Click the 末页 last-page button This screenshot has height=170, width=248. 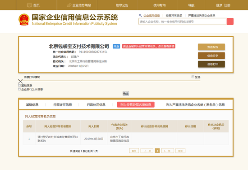click(180, 151)
